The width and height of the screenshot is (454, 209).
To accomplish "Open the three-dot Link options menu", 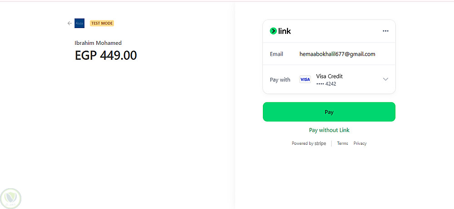I will point(385,31).
